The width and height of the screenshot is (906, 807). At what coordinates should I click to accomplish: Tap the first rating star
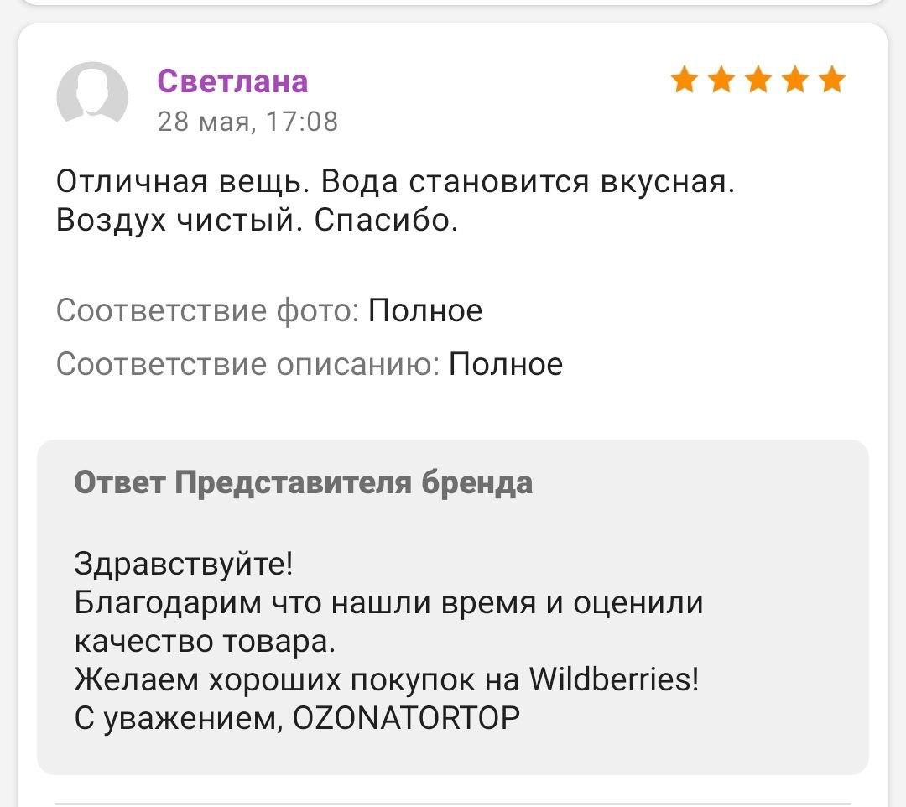[x=685, y=79]
